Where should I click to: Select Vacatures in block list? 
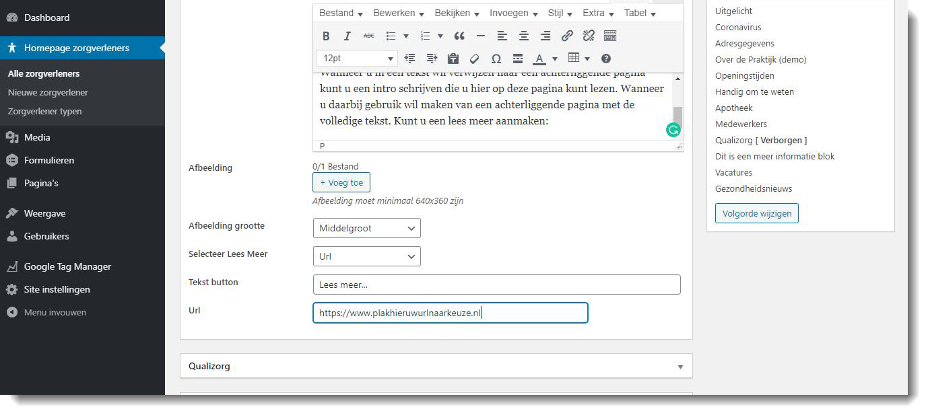click(733, 172)
